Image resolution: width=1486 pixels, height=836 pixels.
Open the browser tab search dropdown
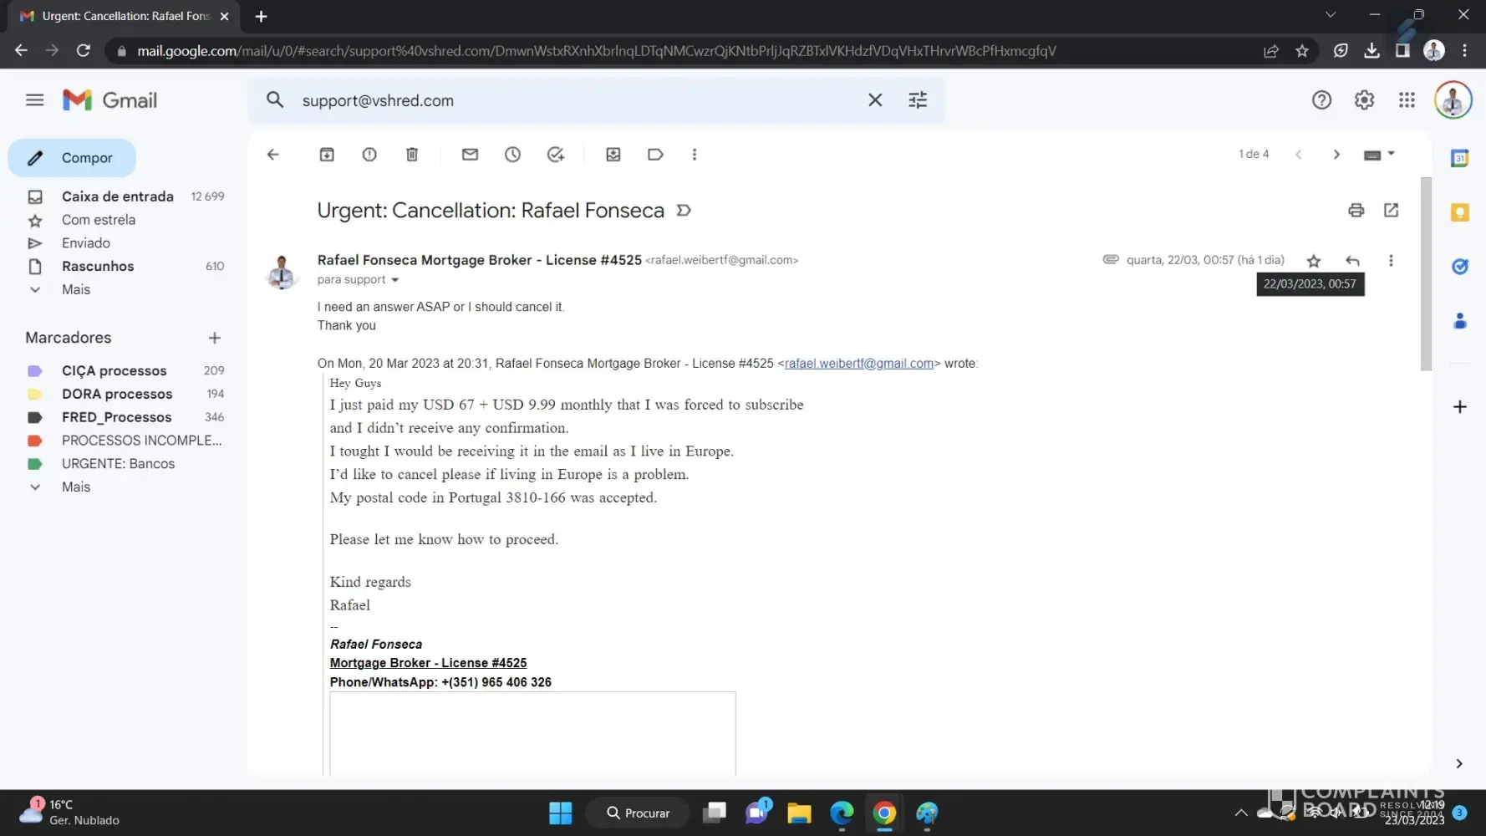pos(1331,15)
